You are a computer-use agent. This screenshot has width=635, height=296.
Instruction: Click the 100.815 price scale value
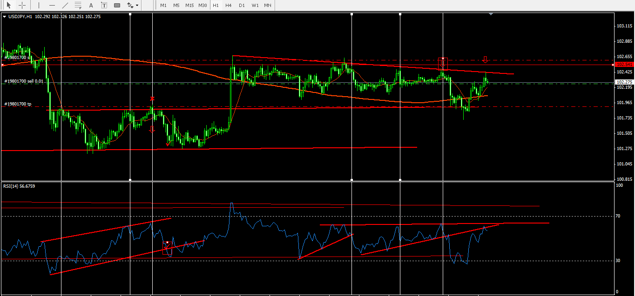(624, 179)
